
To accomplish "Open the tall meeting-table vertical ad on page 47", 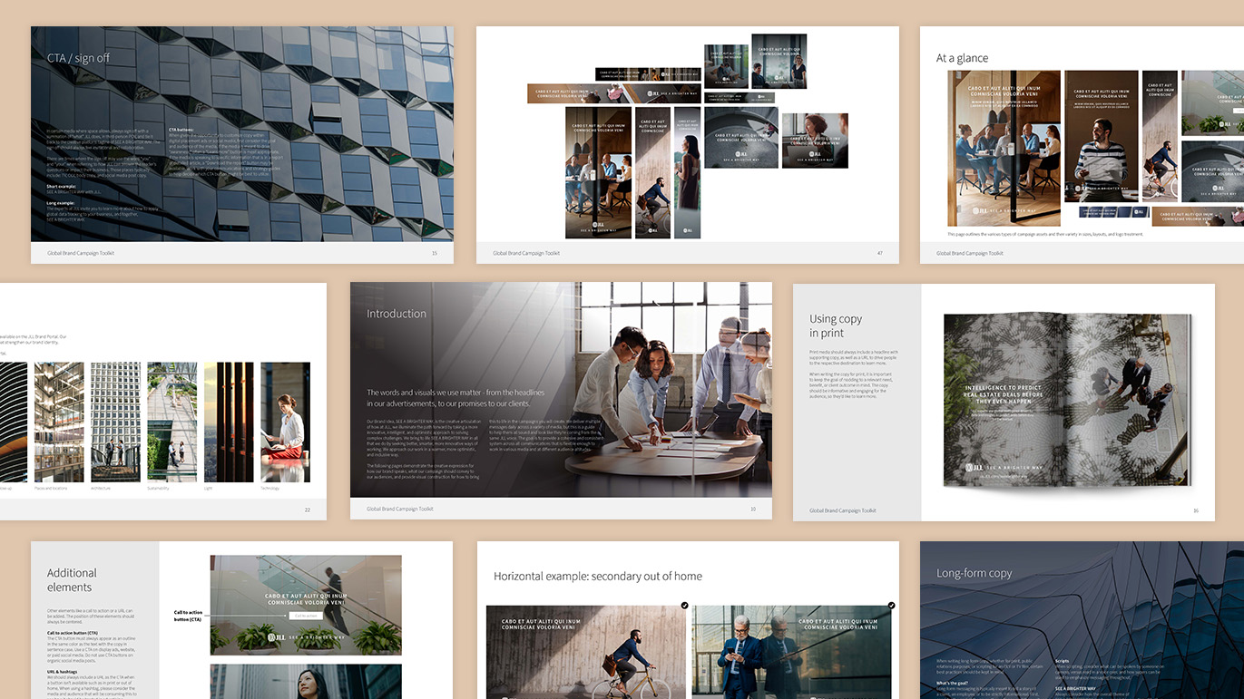I will (598, 172).
